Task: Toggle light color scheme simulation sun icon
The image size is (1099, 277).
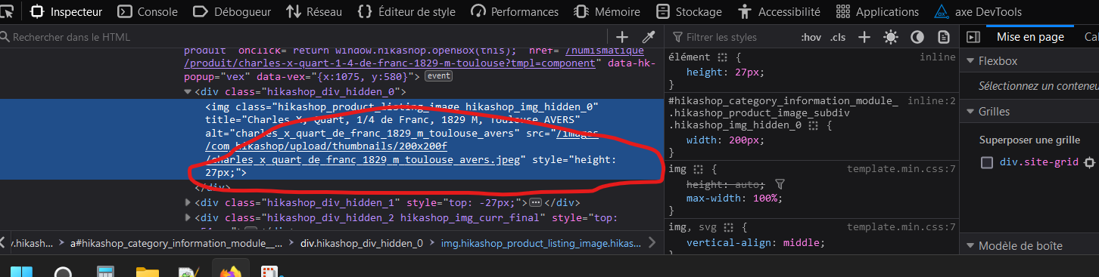Action: click(891, 37)
